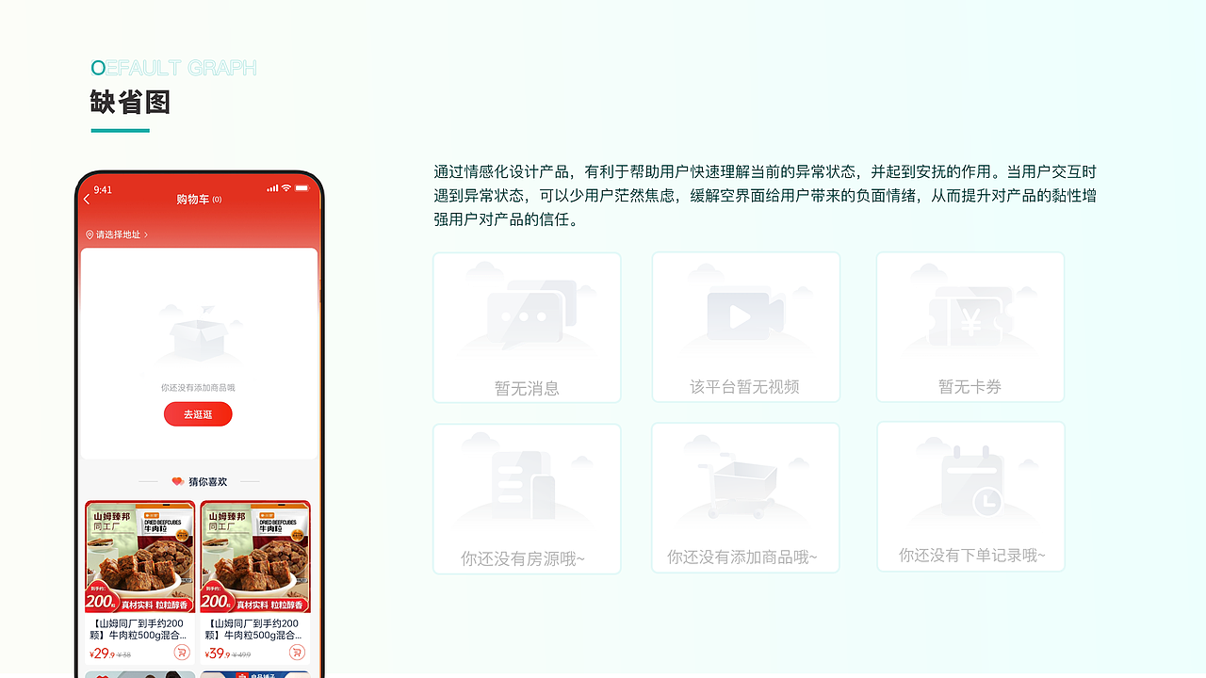The image size is (1206, 678).
Task: Tap the 9:41 time in the status bar
Action: (101, 189)
